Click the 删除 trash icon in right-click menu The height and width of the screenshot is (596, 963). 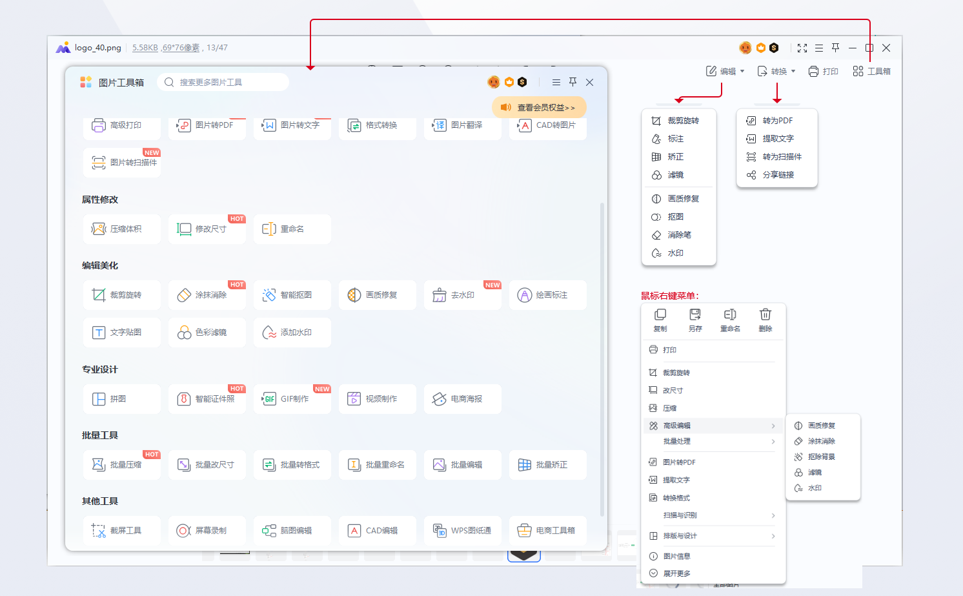tap(765, 319)
